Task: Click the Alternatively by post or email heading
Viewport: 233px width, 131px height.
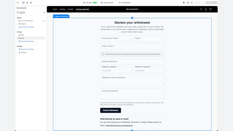Action: click(x=114, y=119)
